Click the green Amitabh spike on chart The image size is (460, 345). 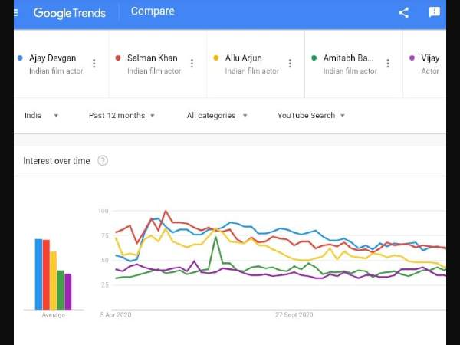click(215, 238)
